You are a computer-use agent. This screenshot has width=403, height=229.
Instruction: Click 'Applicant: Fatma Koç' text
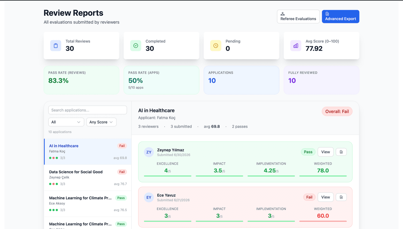coord(157,118)
